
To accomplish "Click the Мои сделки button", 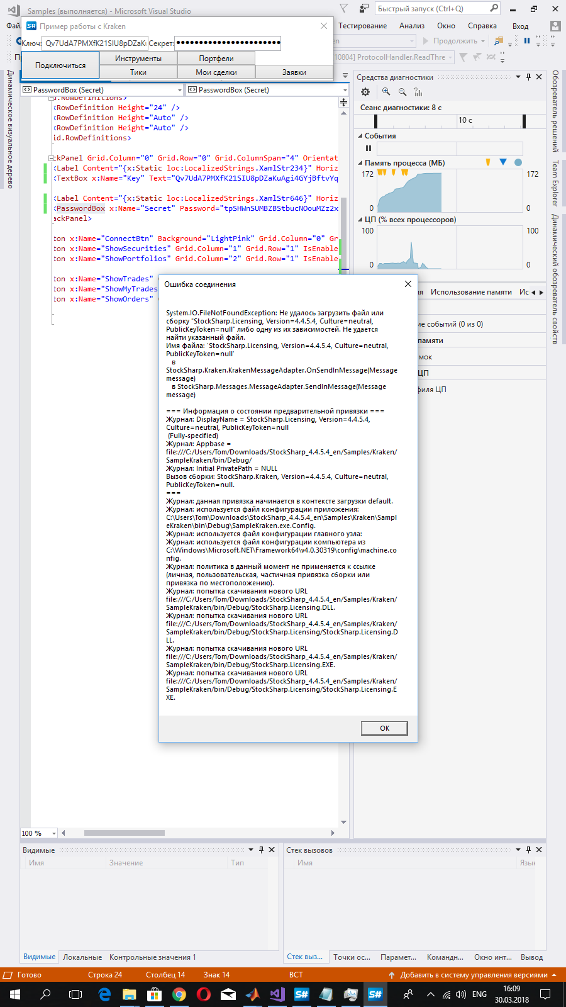I will click(216, 72).
